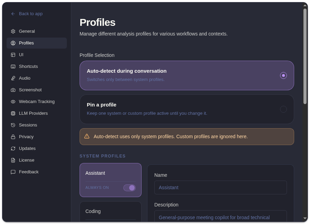Open Sessions settings page

pos(37,125)
